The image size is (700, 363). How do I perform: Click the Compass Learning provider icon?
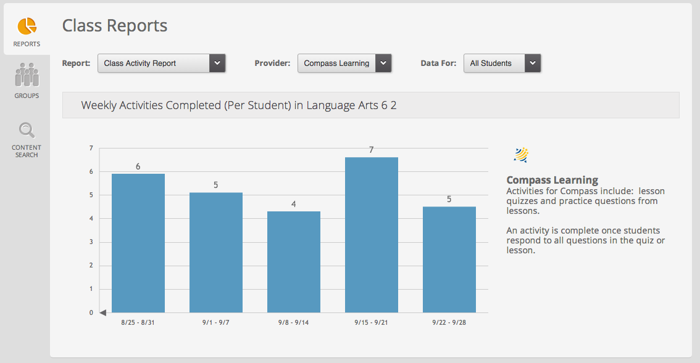(x=520, y=155)
